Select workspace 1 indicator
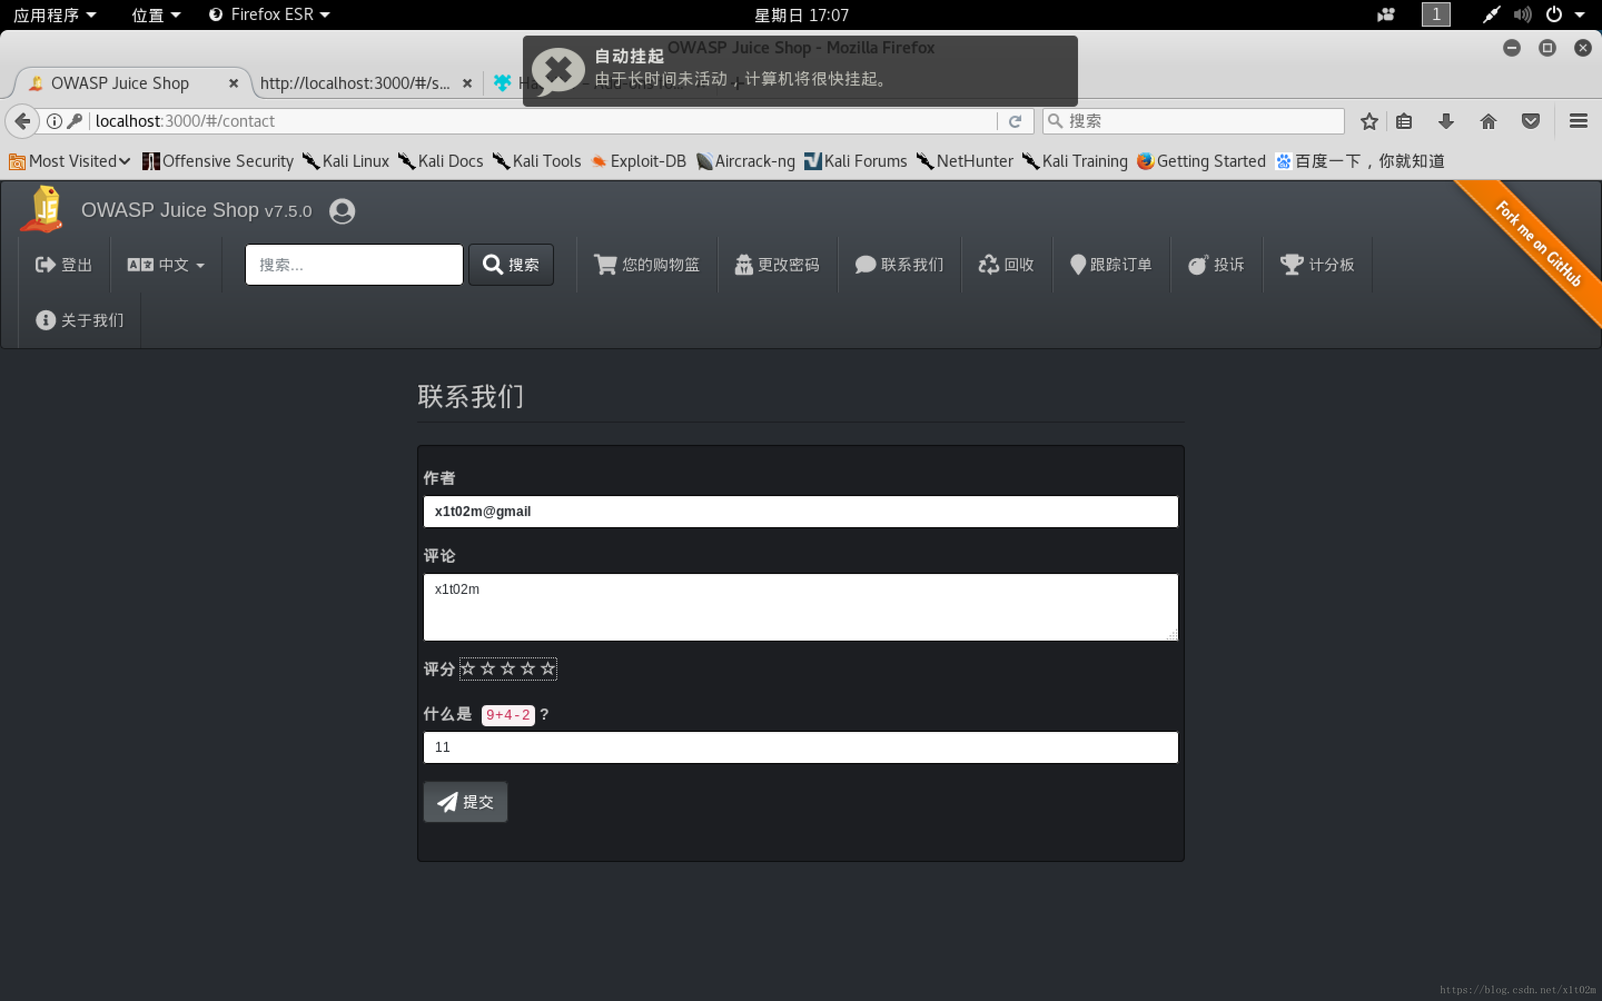This screenshot has width=1602, height=1001. pos(1436,14)
